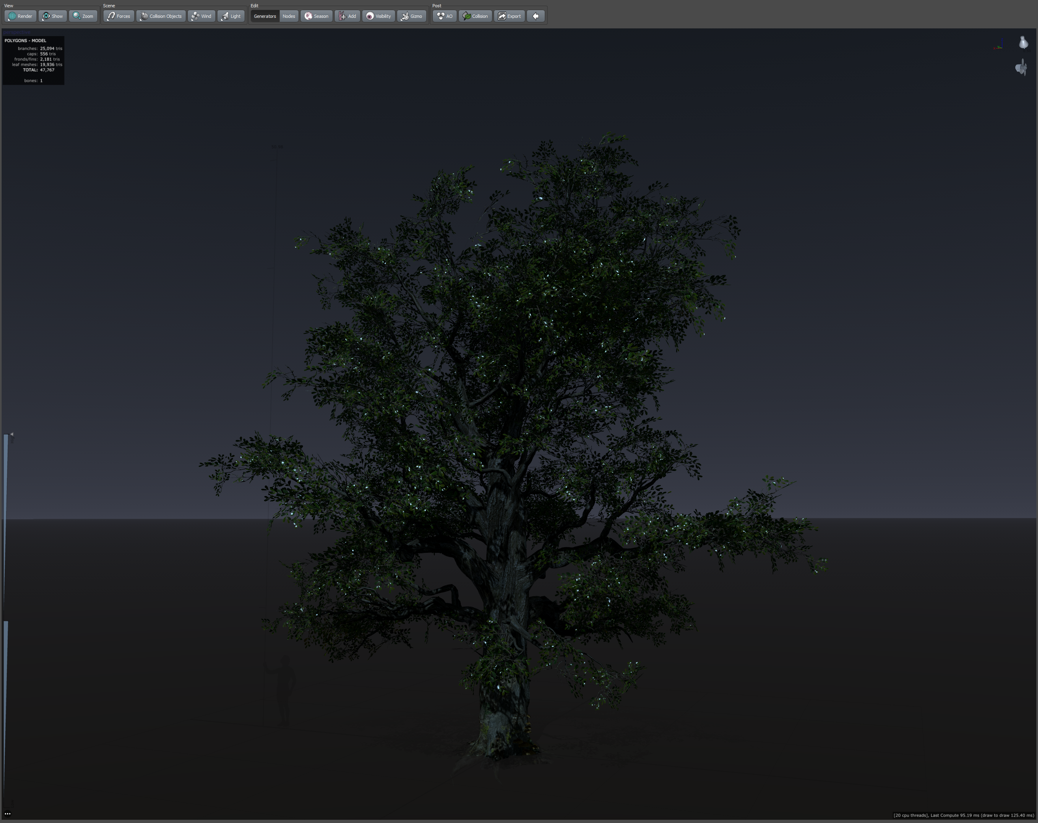Click the light bulb gizmo in viewport
Image resolution: width=1038 pixels, height=823 pixels.
tap(1023, 43)
